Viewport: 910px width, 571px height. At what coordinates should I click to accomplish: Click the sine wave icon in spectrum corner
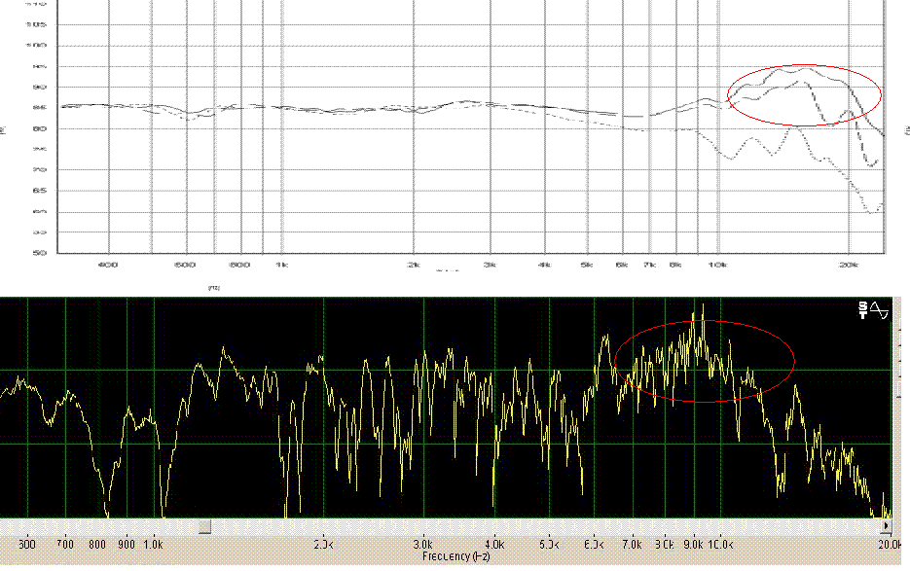point(880,310)
